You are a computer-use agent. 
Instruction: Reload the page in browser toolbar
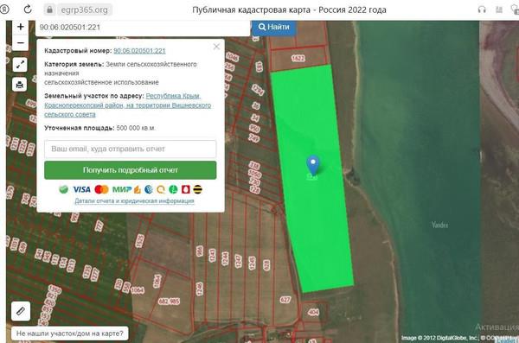coord(28,10)
